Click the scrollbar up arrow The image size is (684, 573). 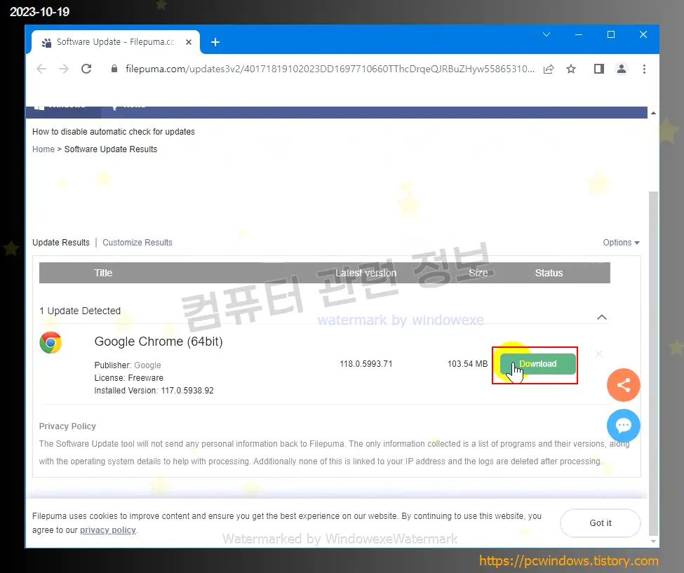pyautogui.click(x=653, y=113)
